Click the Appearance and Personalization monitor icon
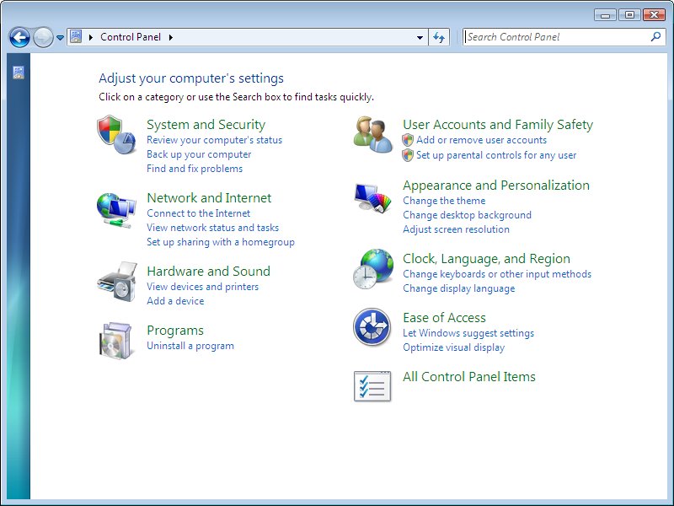 pos(372,198)
